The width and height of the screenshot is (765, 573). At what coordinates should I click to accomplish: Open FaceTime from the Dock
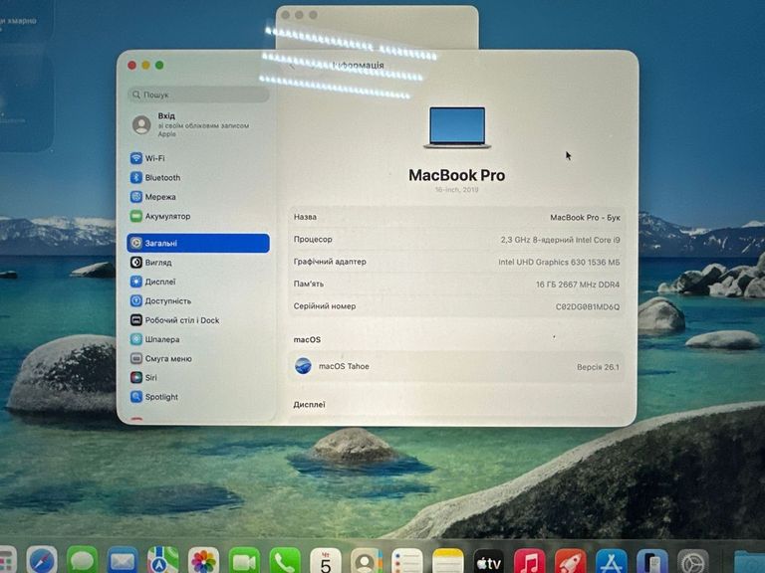[x=244, y=561]
